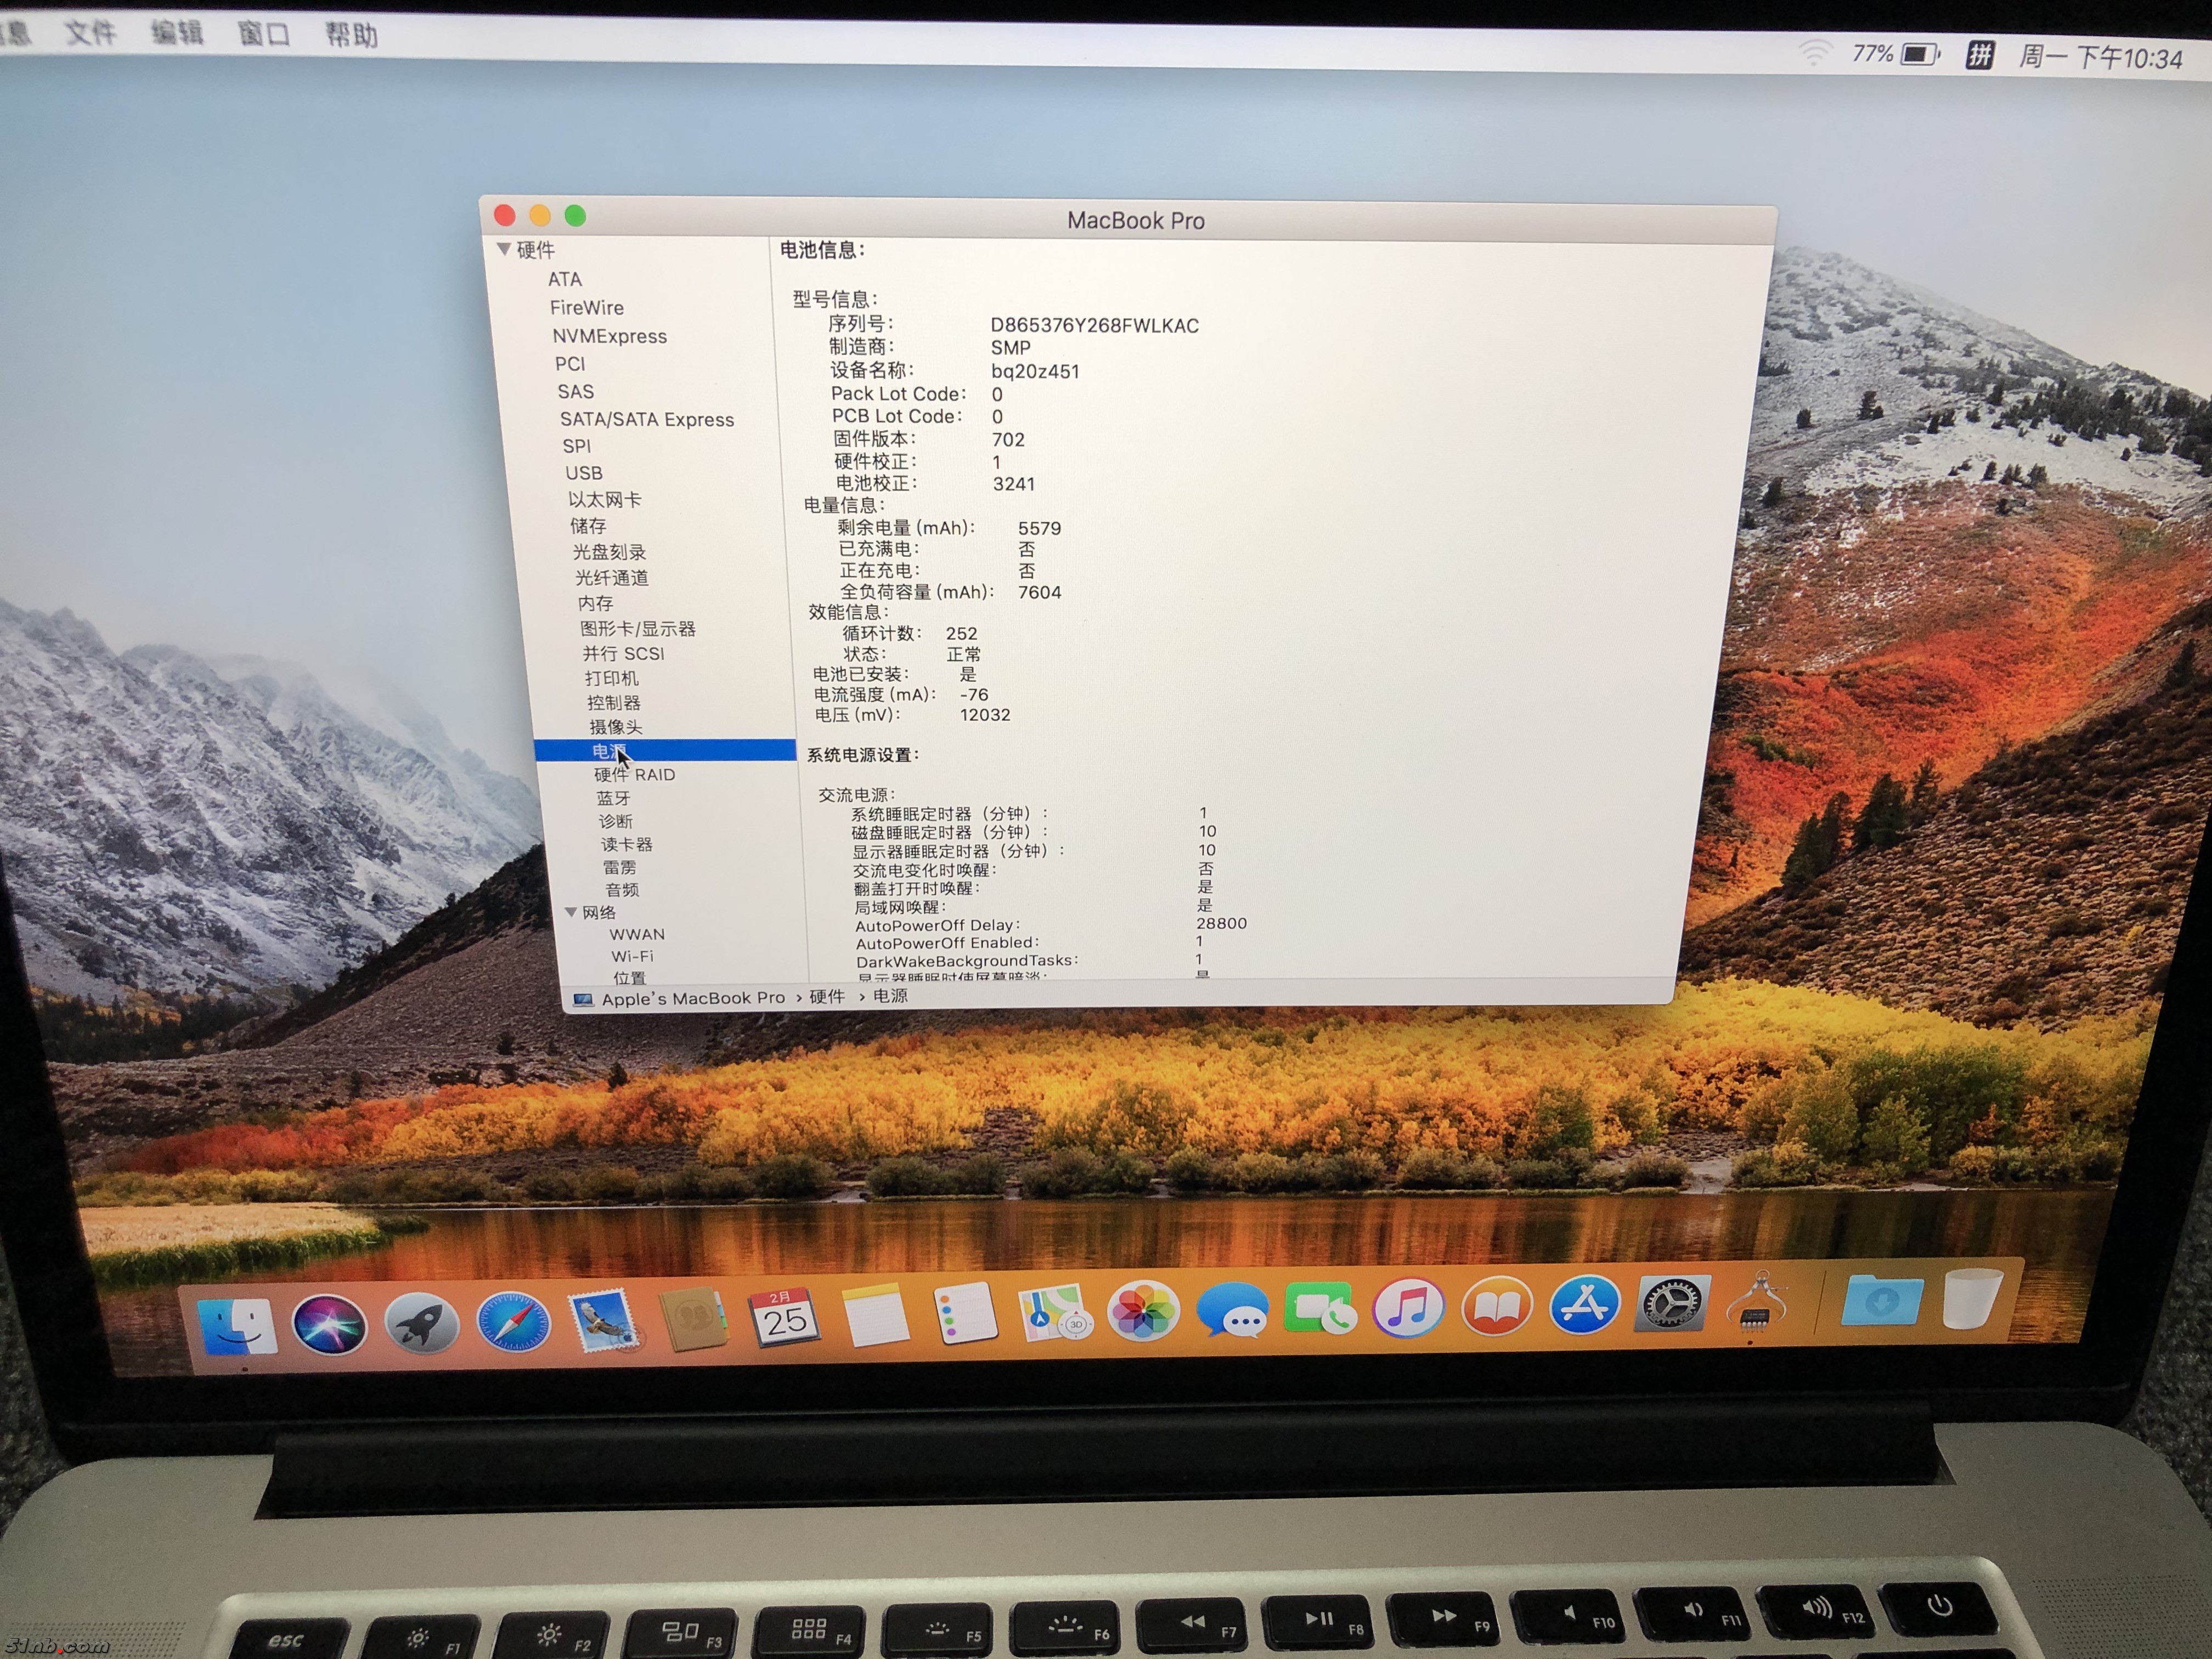This screenshot has width=2212, height=1659.
Task: Click battery status in menu bar
Action: [1918, 54]
